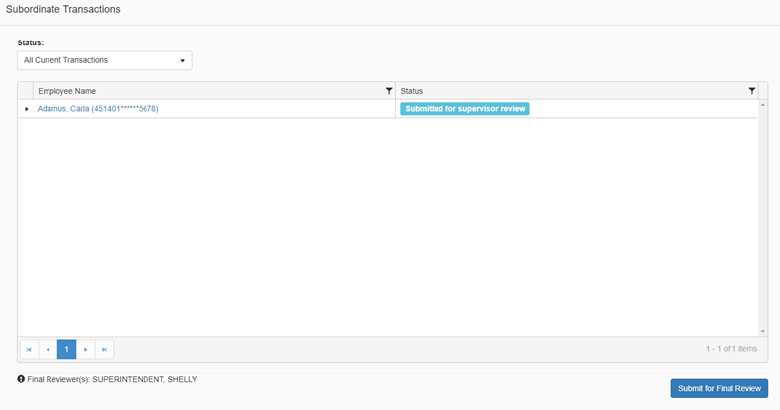The image size is (780, 410).
Task: Expand the Adamus, Carla row details
Action: click(x=27, y=109)
